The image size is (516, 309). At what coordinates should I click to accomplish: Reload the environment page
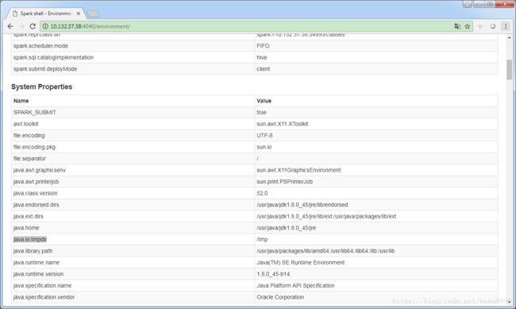click(33, 26)
